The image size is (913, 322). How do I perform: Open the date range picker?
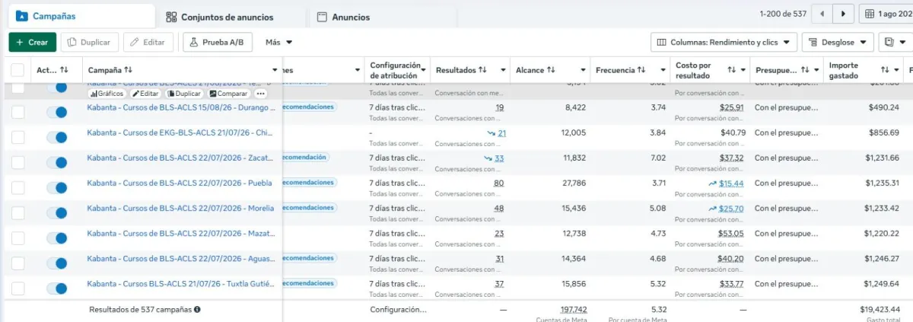[886, 14]
